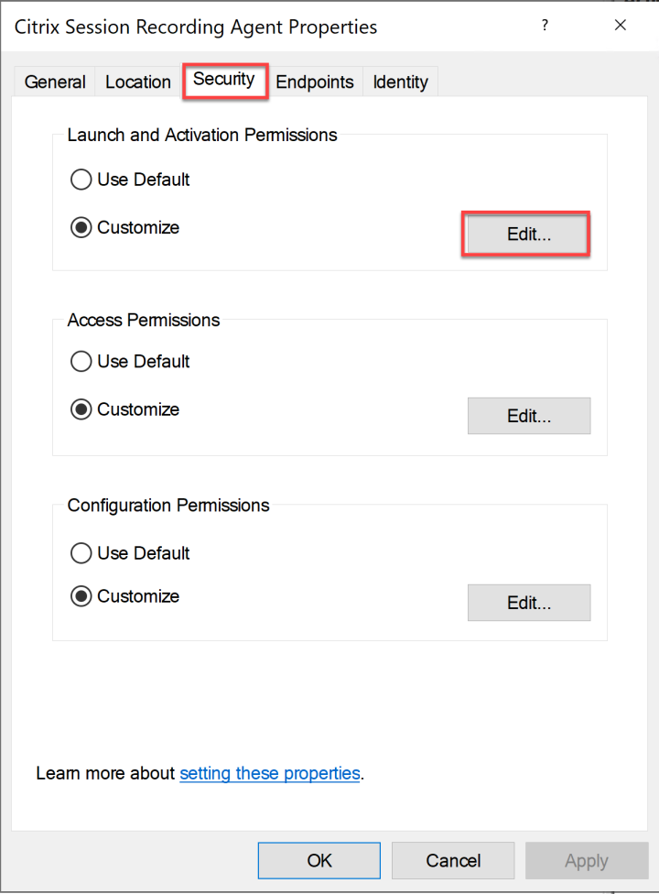659x894 pixels.
Task: Select Use Default for Access Permissions
Action: (x=81, y=362)
